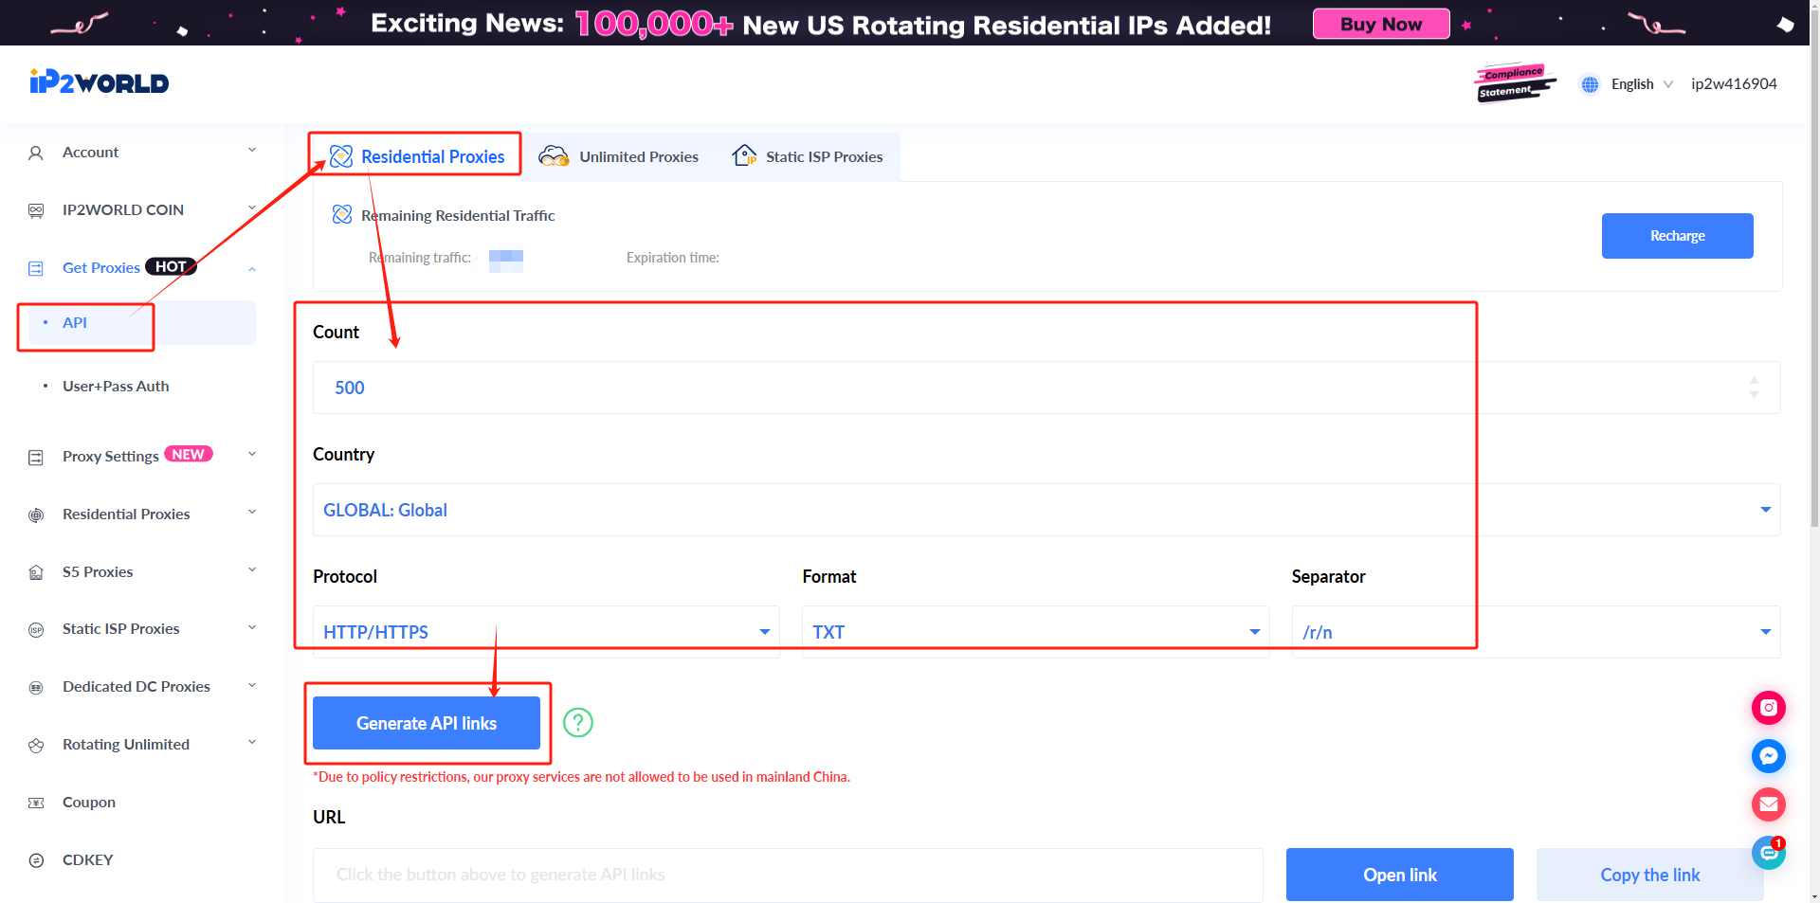Image resolution: width=1820 pixels, height=903 pixels.
Task: Open the Protocol HTTP/HTTPS dropdown
Action: 546,632
